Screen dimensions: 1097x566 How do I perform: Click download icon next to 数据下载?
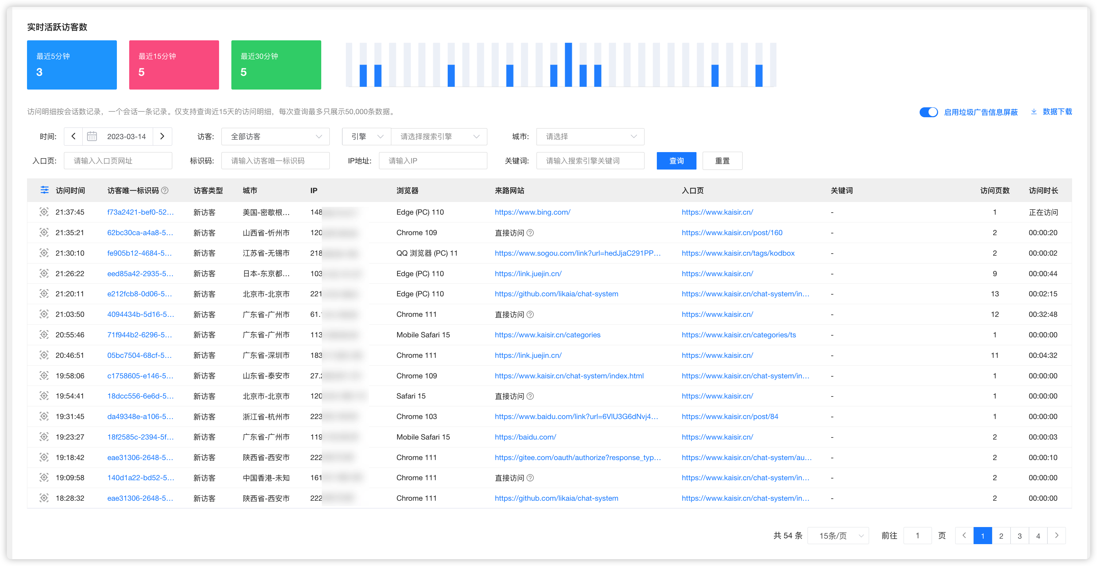click(1033, 111)
